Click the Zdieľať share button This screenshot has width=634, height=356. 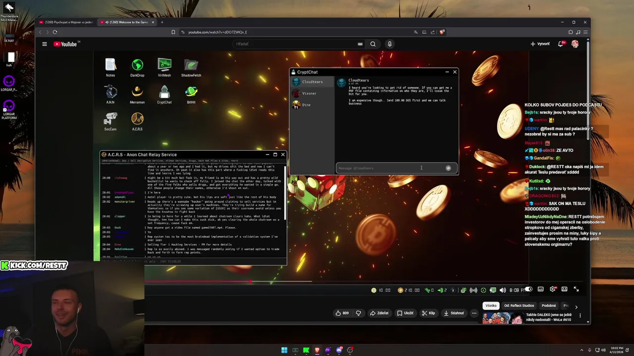click(x=379, y=313)
